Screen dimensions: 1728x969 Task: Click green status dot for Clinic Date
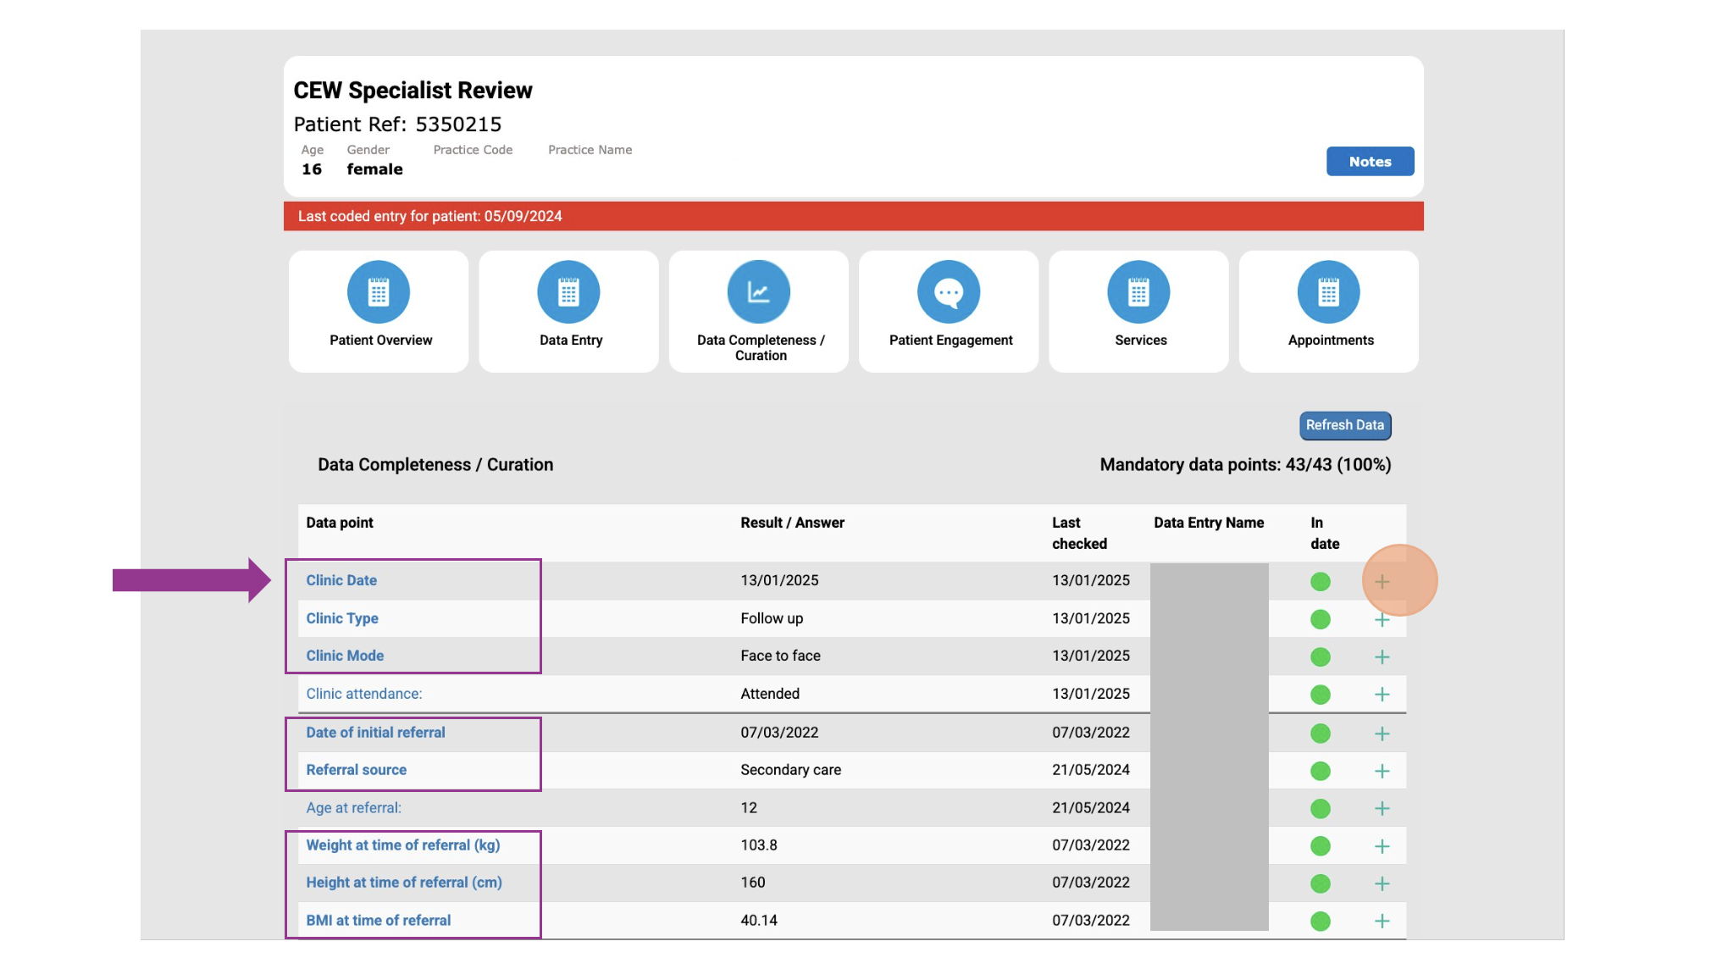click(x=1320, y=582)
